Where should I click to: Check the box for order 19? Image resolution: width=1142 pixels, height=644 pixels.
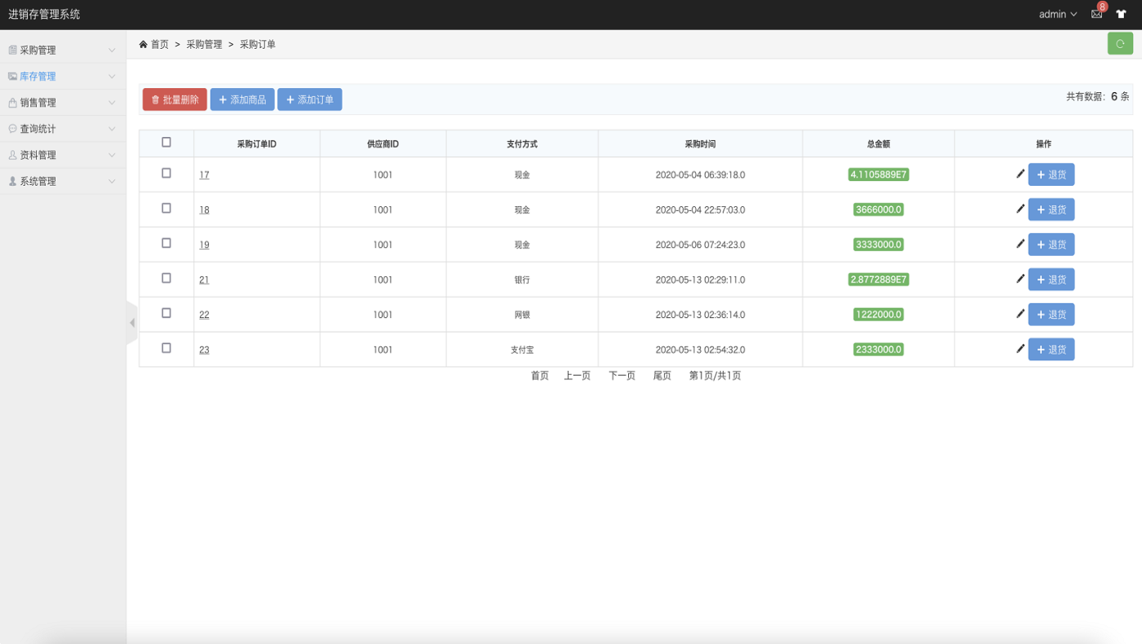point(166,243)
